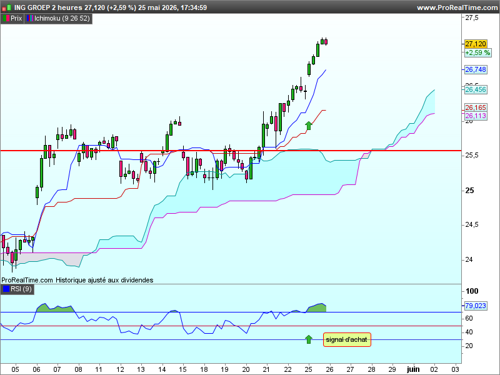
Task: Select the red 26,165 Kijun value label
Action: coord(476,107)
